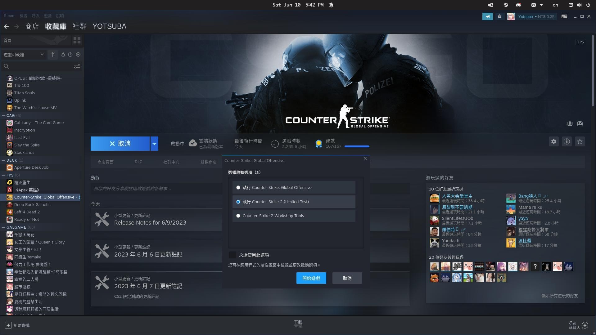This screenshot has width=596, height=335.
Task: Click the ready-to-play filter icon
Action: (78, 55)
